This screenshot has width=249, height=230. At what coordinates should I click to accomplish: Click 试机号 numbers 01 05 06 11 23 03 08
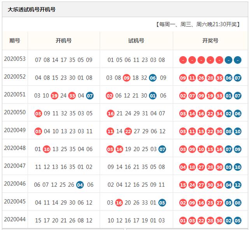click(x=136, y=60)
